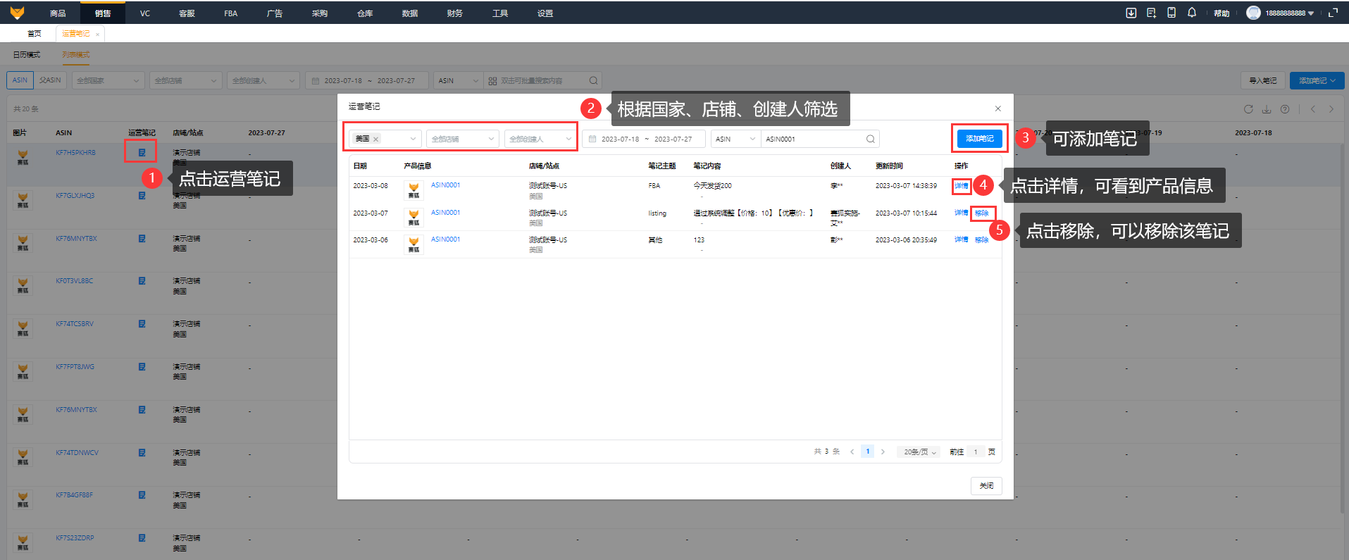
Task: Click the search magnifier in the dialog
Action: click(x=871, y=139)
